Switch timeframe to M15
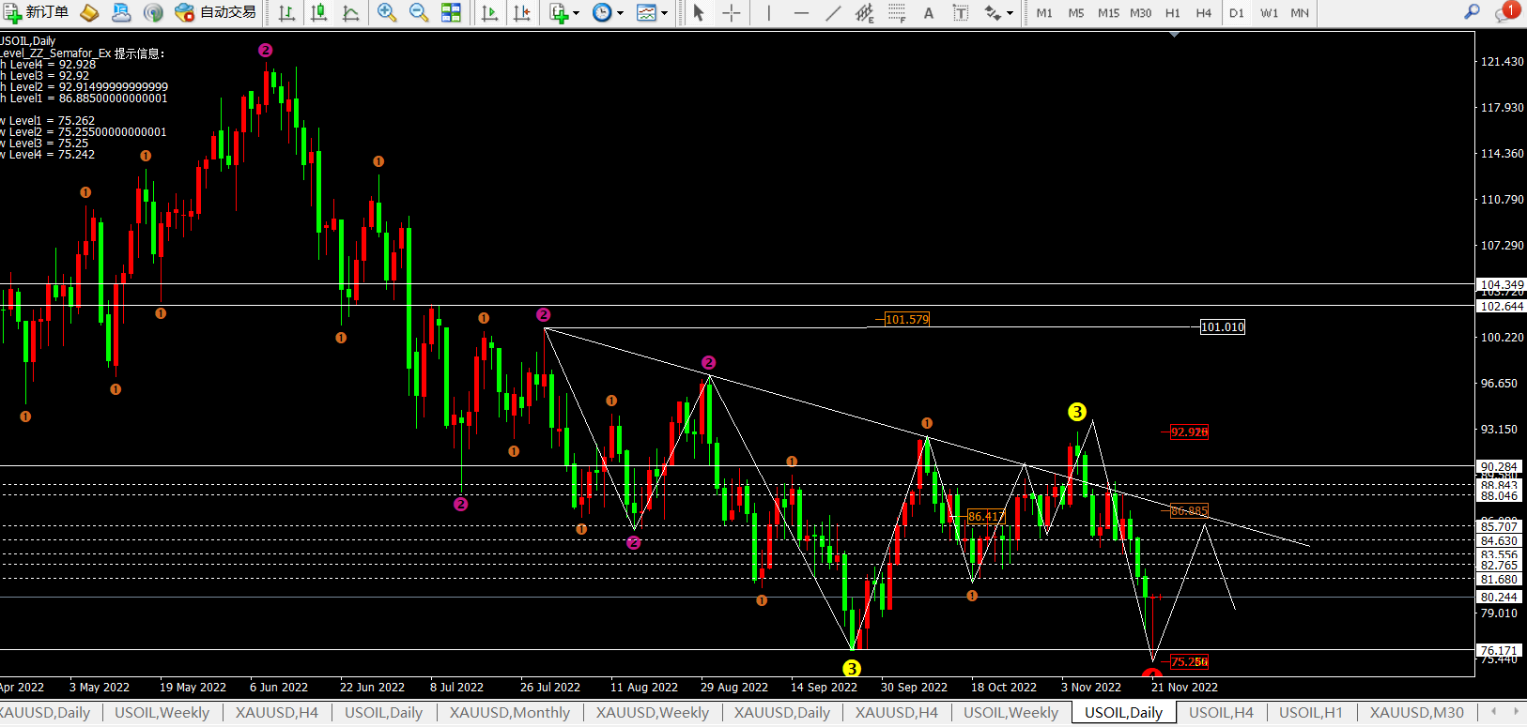The height and width of the screenshot is (727, 1527). pyautogui.click(x=1108, y=13)
